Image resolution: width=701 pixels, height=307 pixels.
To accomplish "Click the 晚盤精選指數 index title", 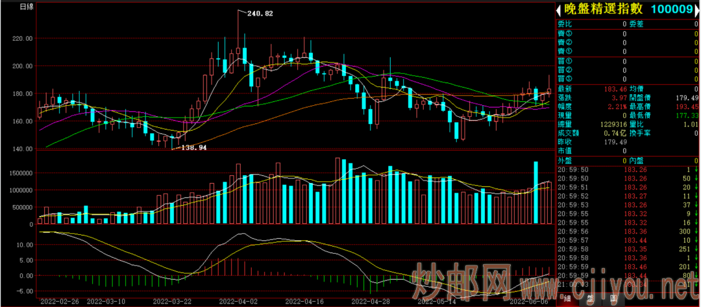I will [603, 9].
